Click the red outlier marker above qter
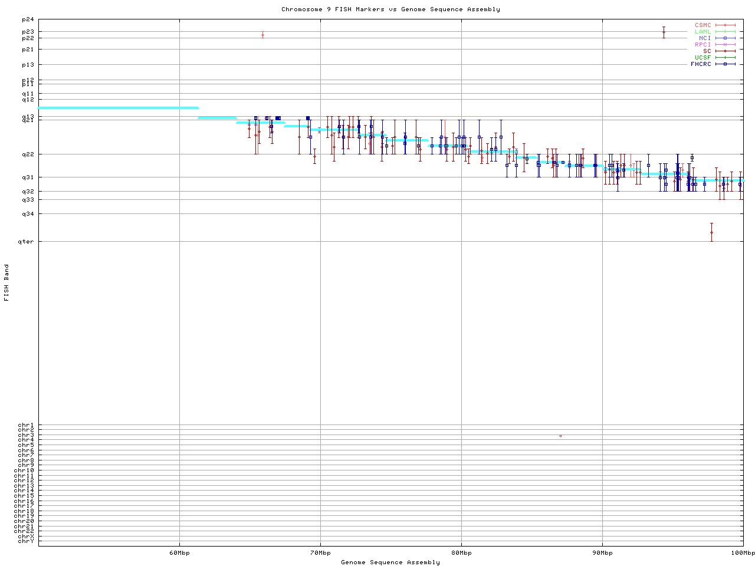Image resolution: width=755 pixels, height=566 pixels. [x=711, y=232]
